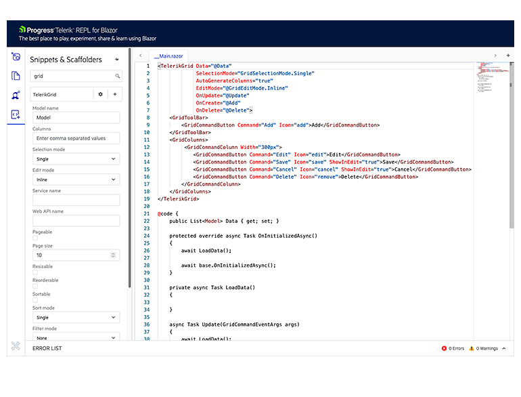Open the Edit mode dropdown

point(76,180)
